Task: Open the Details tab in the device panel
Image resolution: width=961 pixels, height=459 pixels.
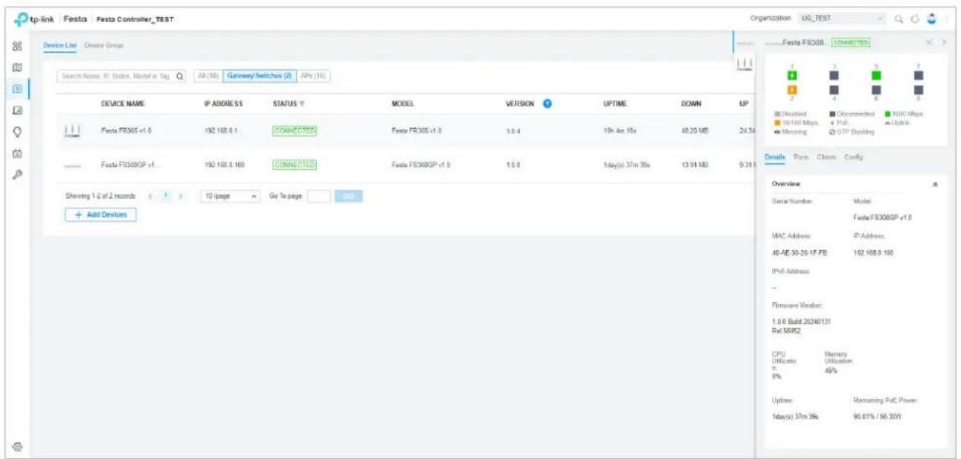Action: click(775, 157)
